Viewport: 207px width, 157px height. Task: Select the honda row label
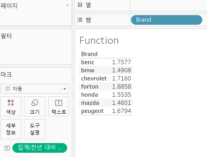point(90,95)
